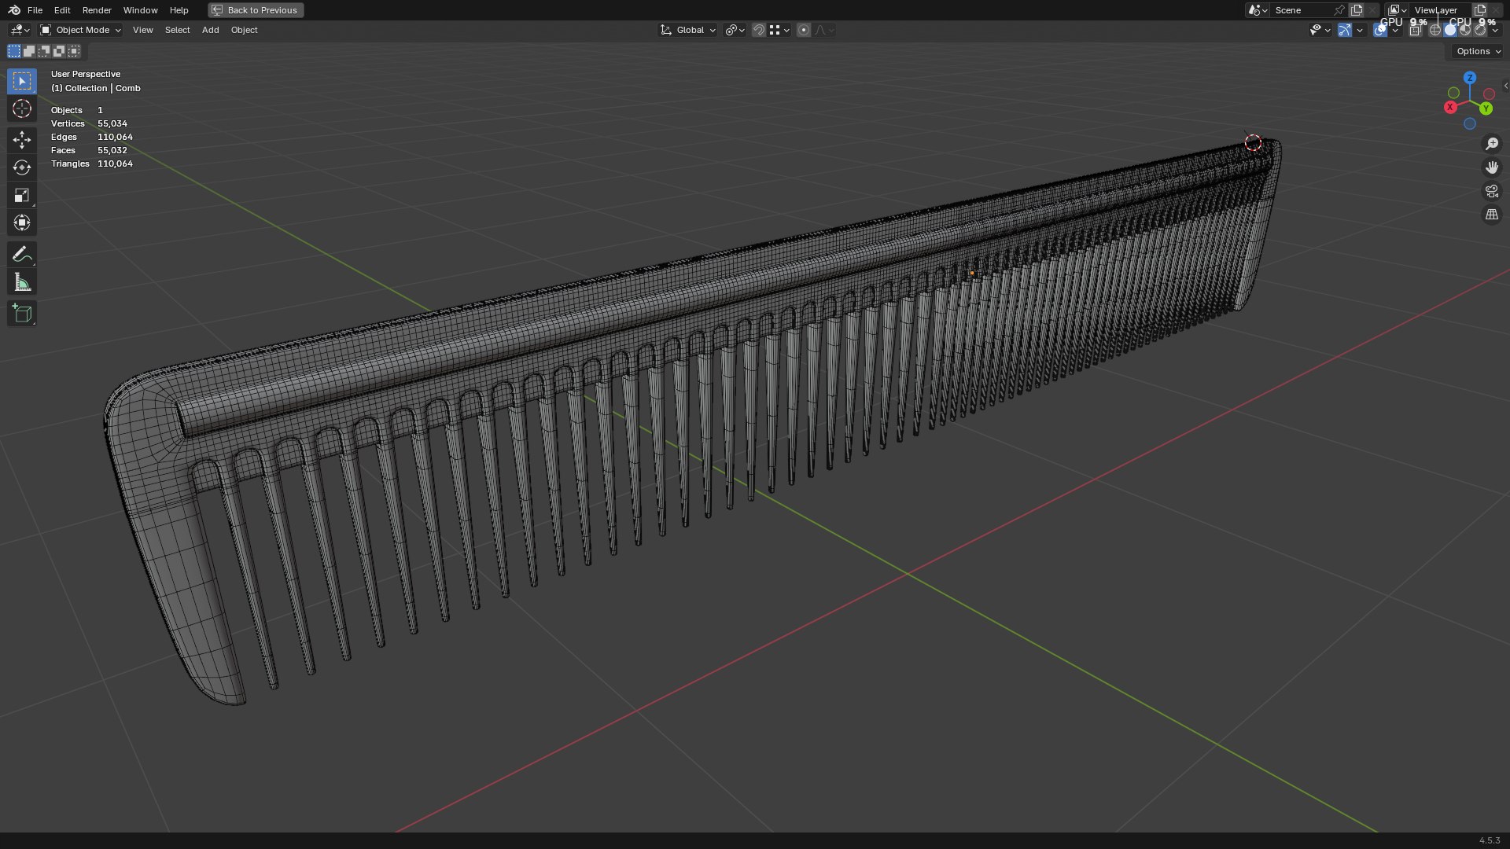Select the Rotate tool
Viewport: 1510px width, 849px height.
pos(22,167)
